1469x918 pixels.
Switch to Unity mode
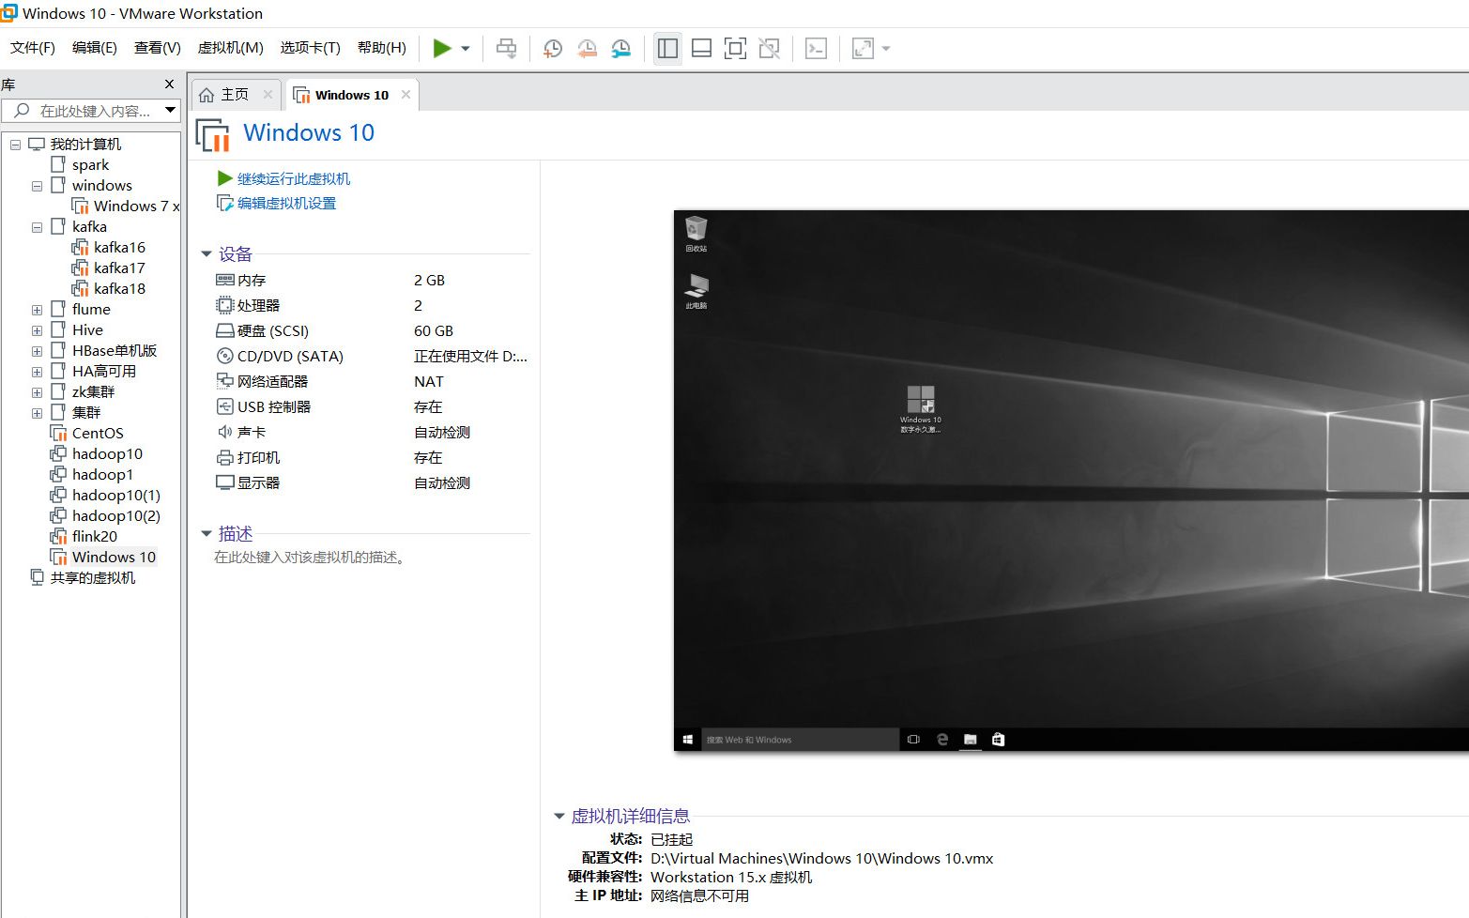click(x=770, y=48)
